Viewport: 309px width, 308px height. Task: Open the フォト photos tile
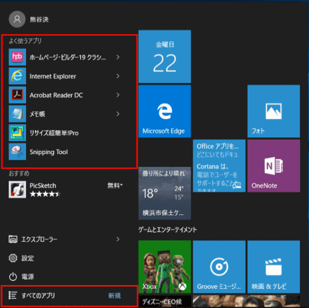point(274,111)
